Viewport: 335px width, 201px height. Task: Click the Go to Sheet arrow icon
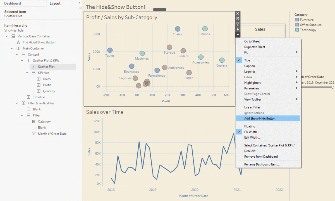(238, 18)
